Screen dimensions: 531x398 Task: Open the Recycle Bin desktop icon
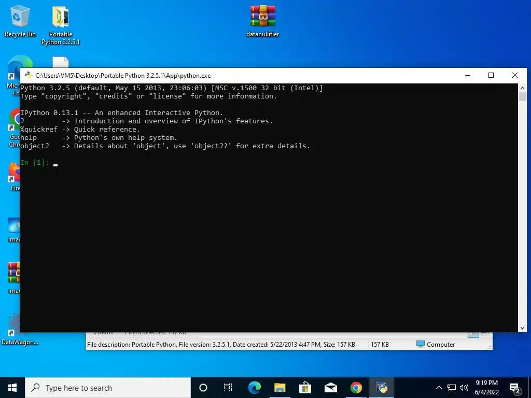point(20,21)
